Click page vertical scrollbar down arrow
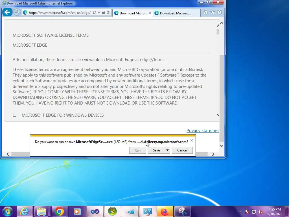The width and height of the screenshot is (289, 217). tap(222, 146)
